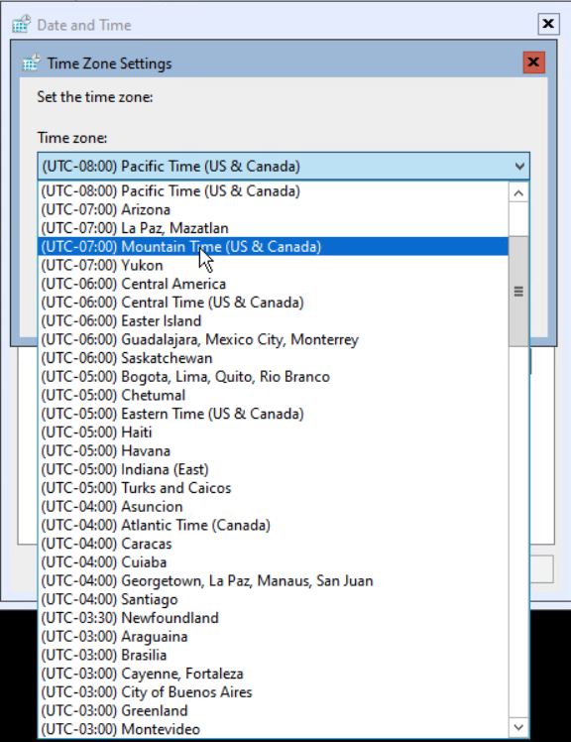
Task: Choose Central Time (US & Canada)
Action: (273, 303)
